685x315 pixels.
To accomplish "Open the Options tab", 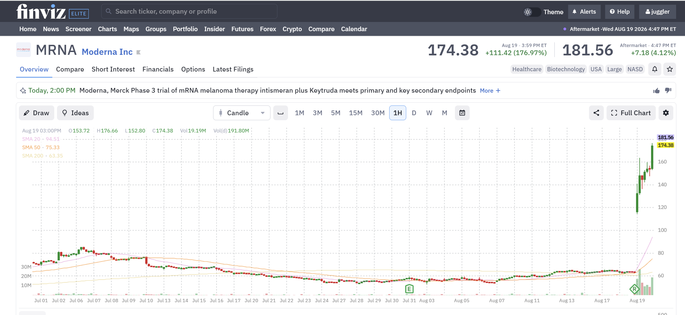I will pos(193,69).
